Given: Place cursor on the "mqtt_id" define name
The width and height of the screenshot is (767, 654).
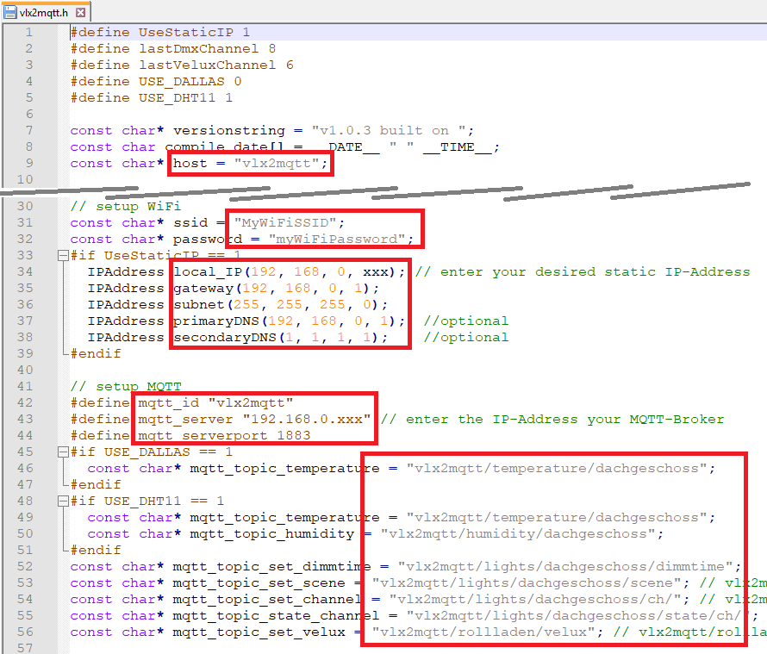Looking at the screenshot, I should 168,403.
